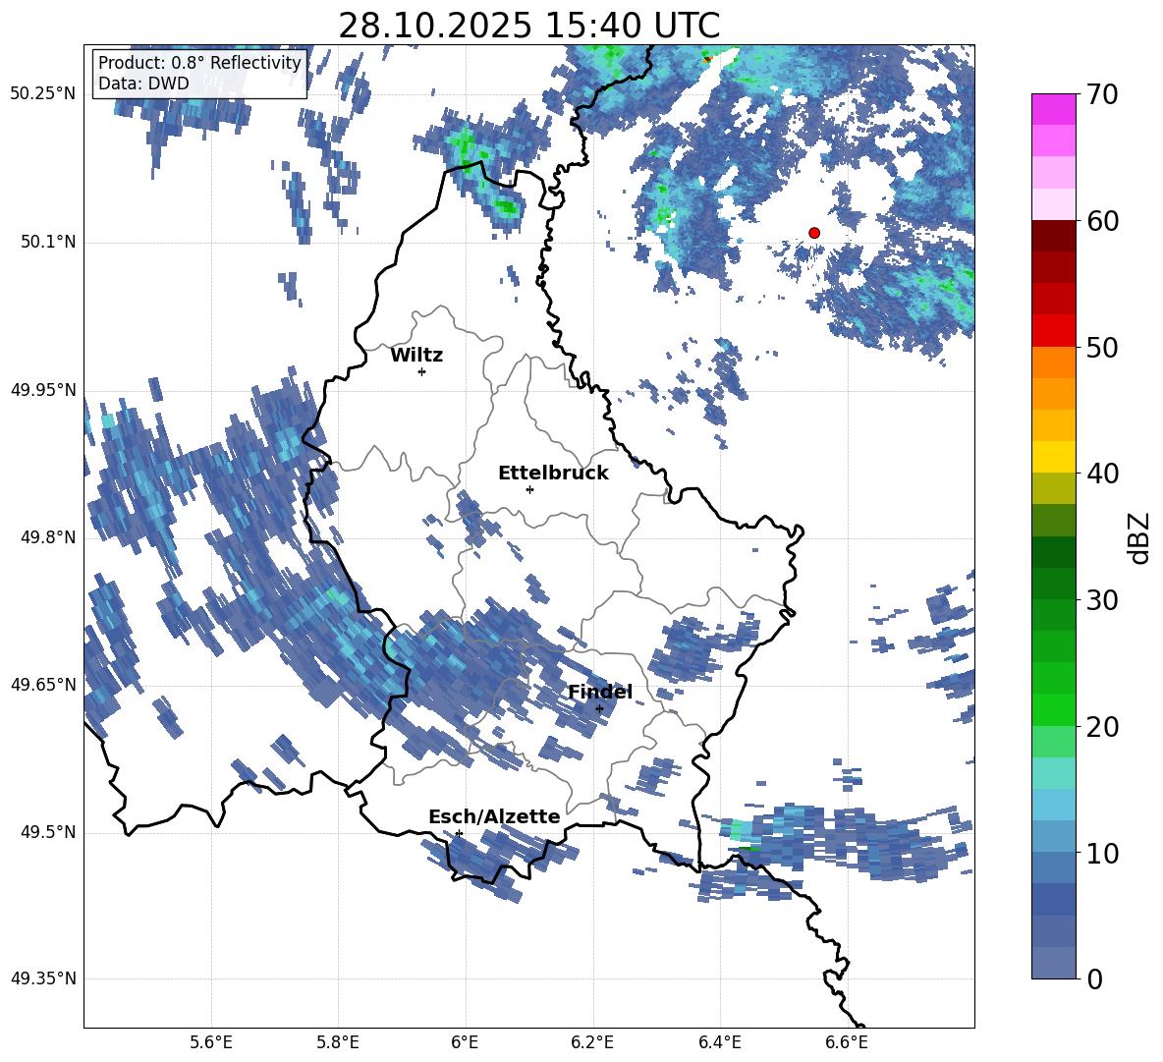
Task: Click the 6.2°E longitude tick label
Action: click(x=592, y=1042)
